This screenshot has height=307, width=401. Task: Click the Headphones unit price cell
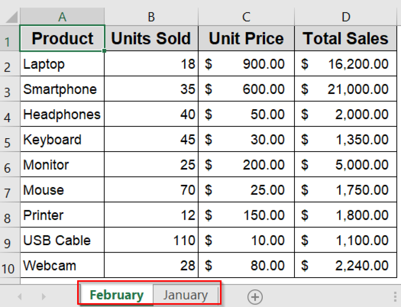246,114
